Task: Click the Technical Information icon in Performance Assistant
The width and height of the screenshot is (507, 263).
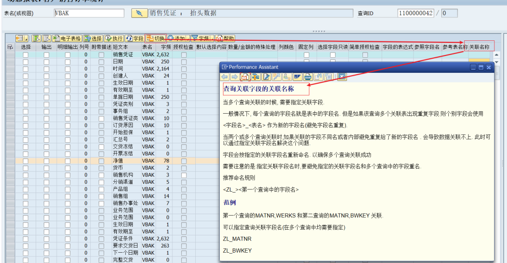Action: point(256,77)
